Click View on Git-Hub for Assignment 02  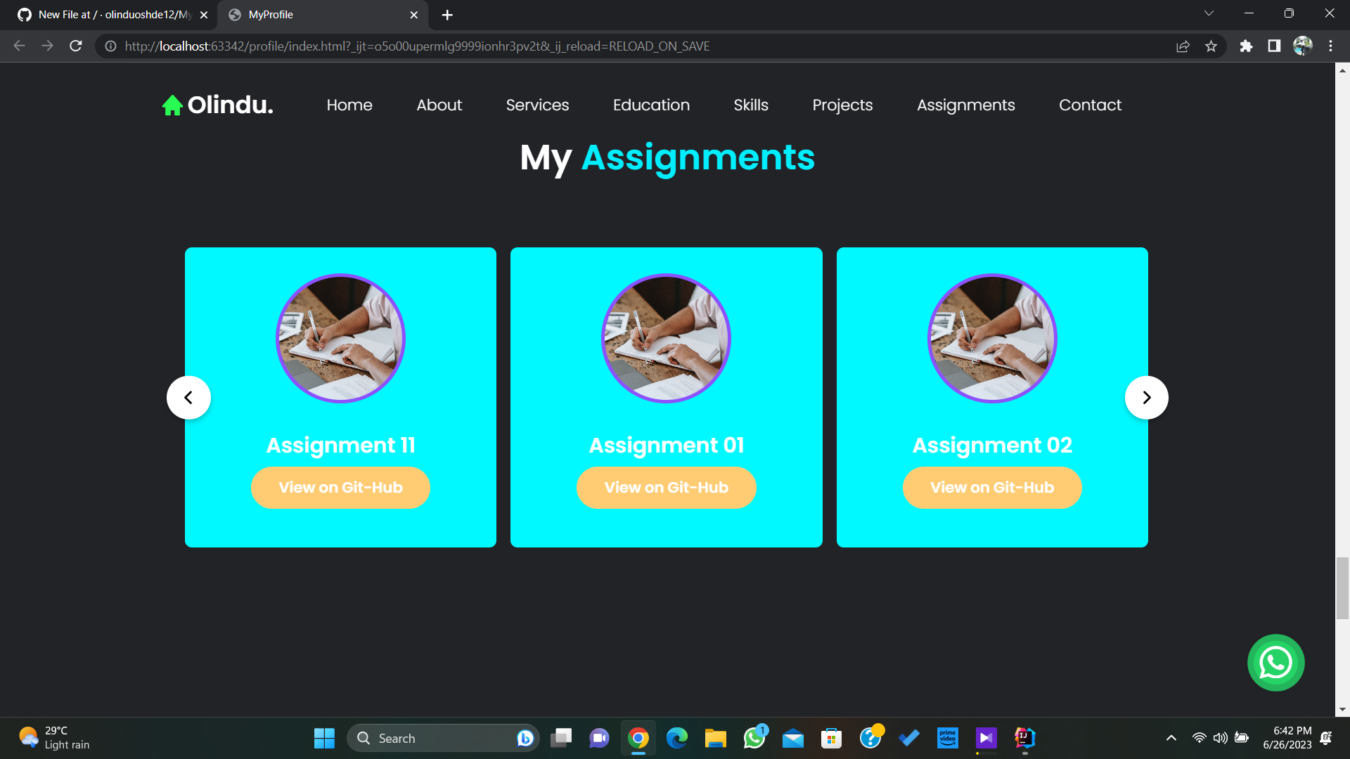click(991, 488)
